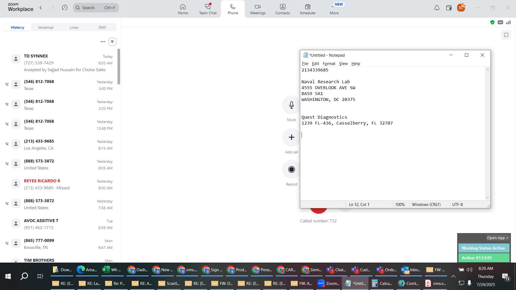Open the Contacts tab
This screenshot has height=290, width=516.
[x=282, y=9]
